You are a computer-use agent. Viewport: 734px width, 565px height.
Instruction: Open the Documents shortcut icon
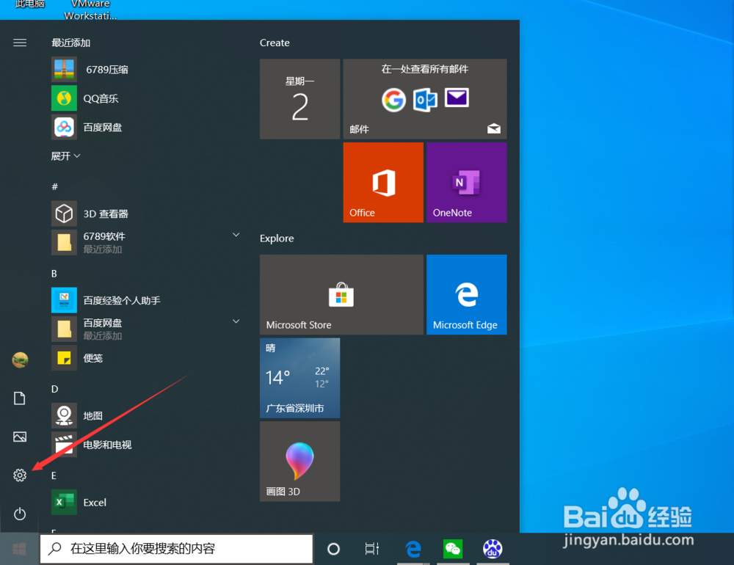(x=20, y=398)
